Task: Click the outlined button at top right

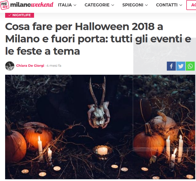Action: click(x=191, y=5)
